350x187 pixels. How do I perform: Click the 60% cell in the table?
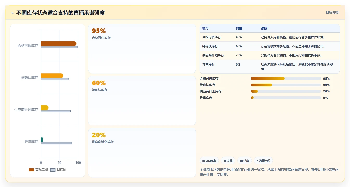[239, 46]
